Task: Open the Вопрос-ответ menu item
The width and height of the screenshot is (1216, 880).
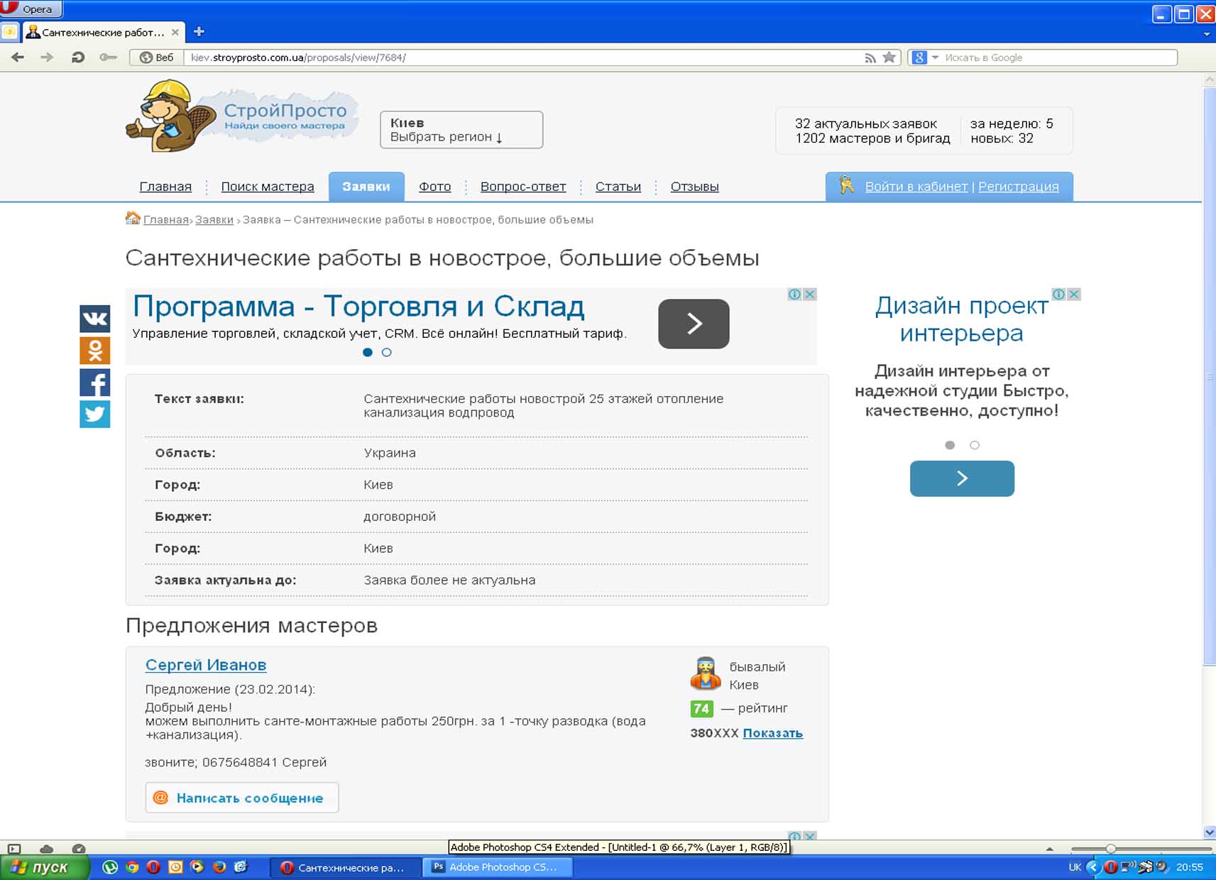Action: click(523, 187)
